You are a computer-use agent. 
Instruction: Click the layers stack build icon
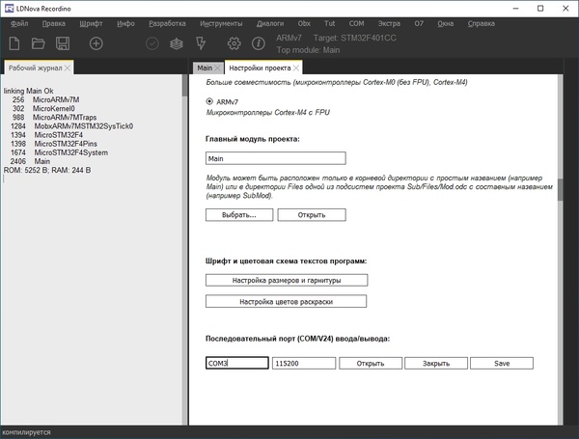pyautogui.click(x=176, y=43)
